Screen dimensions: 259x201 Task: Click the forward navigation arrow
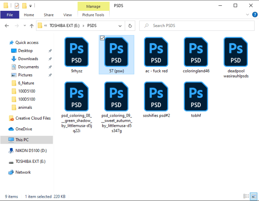coord(17,26)
